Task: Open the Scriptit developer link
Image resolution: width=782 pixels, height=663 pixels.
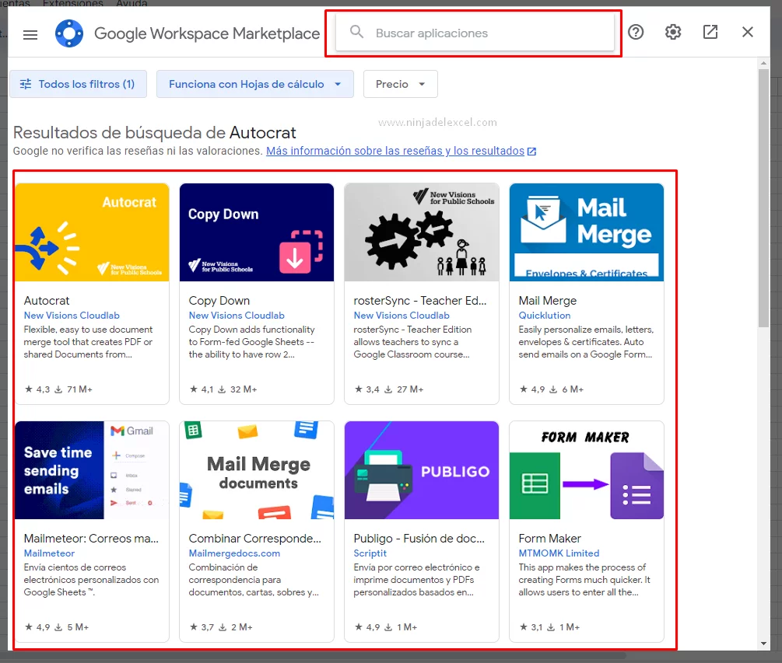Action: tap(370, 553)
